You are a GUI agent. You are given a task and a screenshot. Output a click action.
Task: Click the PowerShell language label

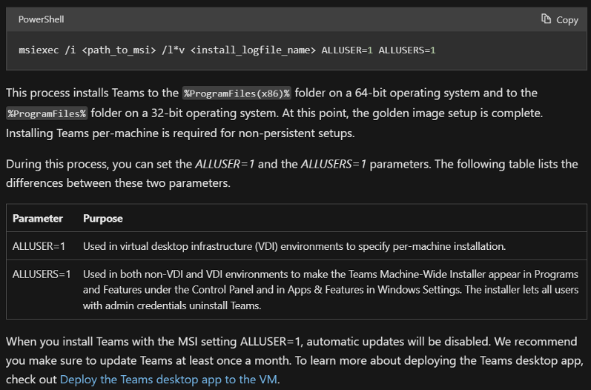(41, 19)
